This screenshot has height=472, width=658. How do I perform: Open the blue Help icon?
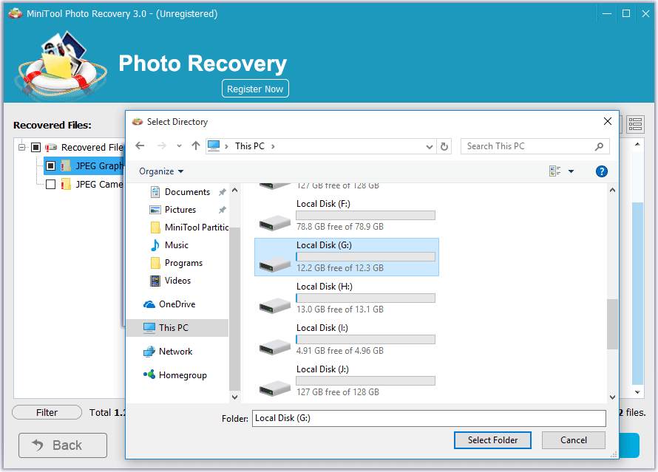601,171
